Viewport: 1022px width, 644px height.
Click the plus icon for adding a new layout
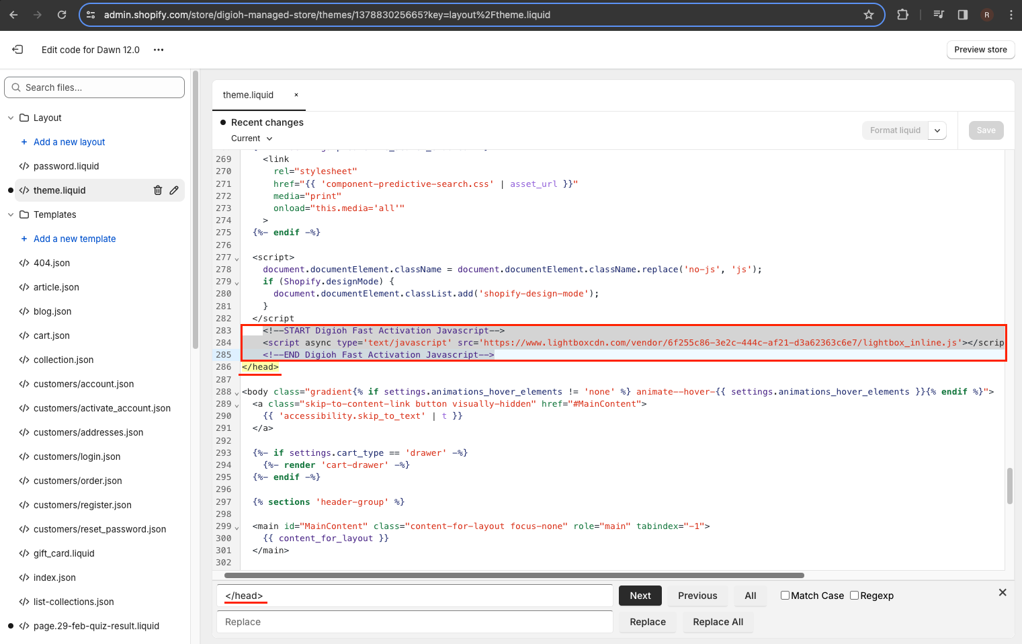[24, 142]
